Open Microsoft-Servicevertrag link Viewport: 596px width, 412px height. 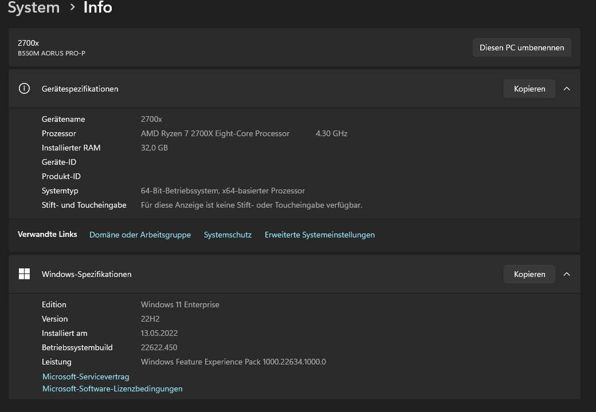[x=85, y=377]
